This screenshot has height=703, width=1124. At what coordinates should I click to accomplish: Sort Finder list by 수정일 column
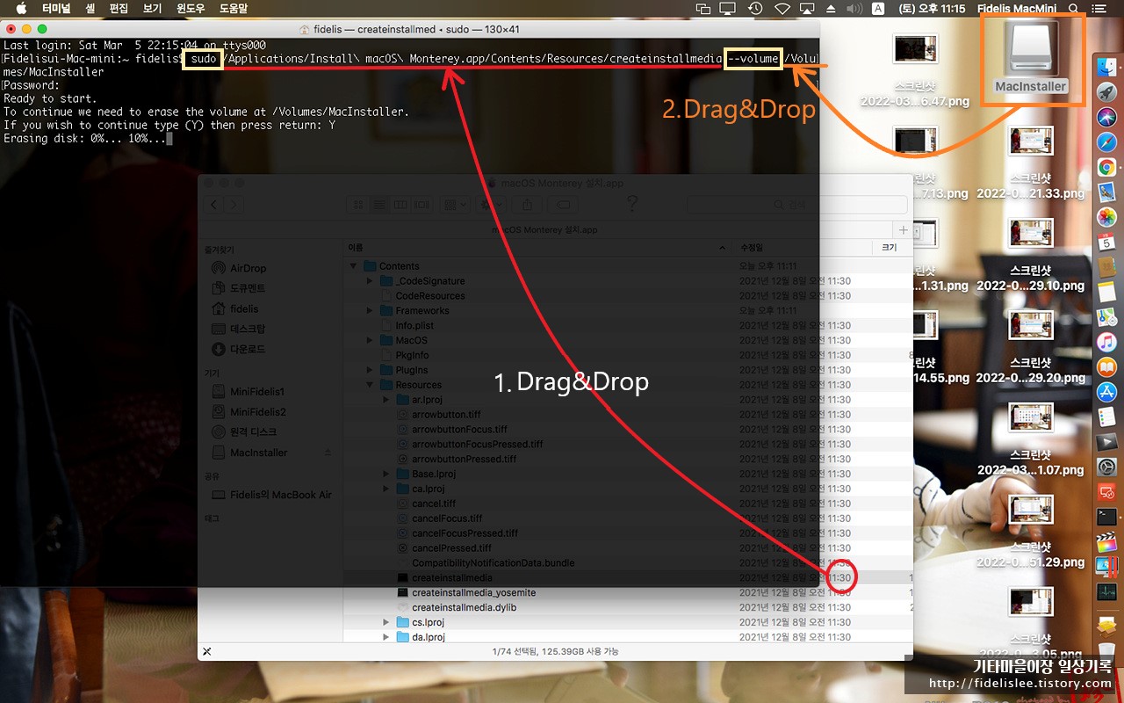coord(803,248)
